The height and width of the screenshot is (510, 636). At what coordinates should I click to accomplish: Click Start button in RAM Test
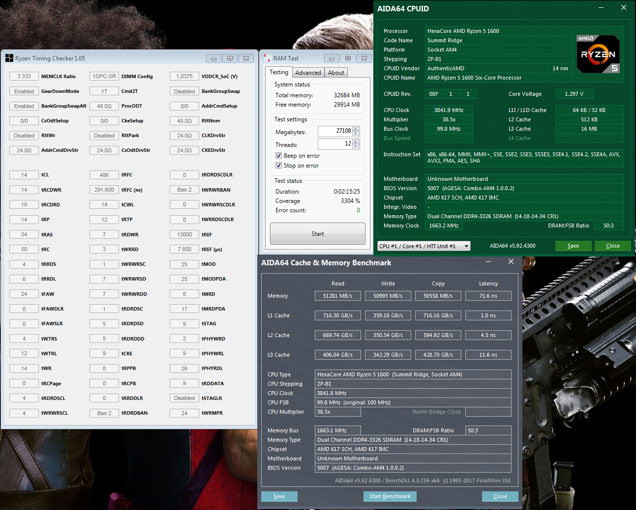pos(318,234)
